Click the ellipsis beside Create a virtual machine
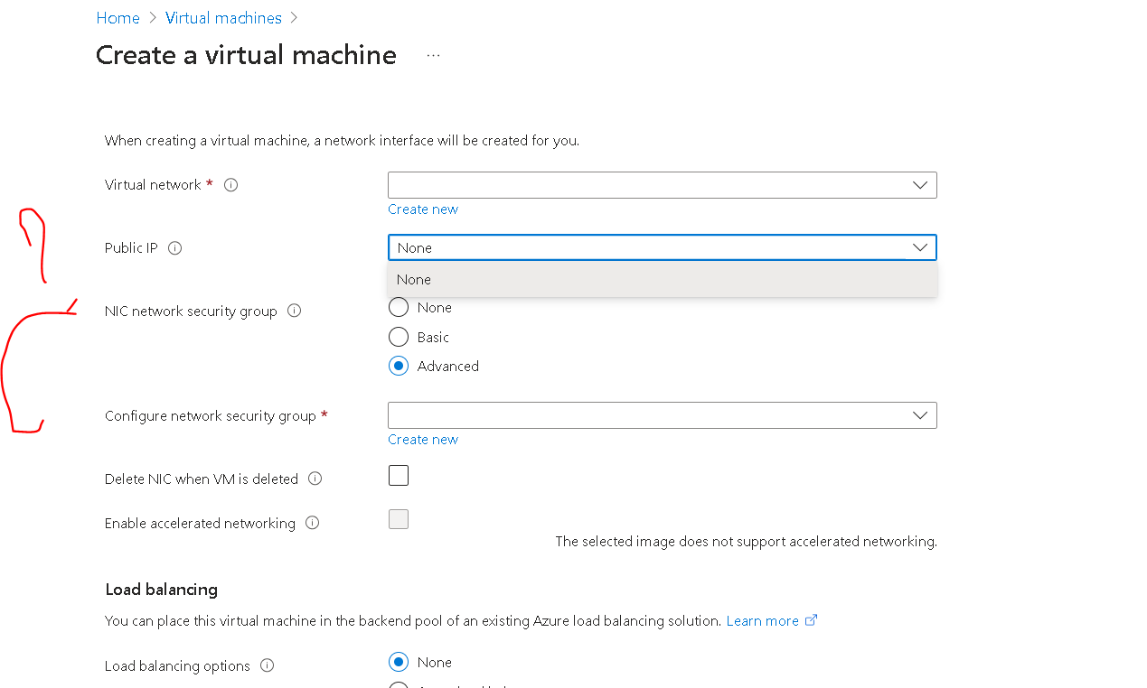 point(433,56)
